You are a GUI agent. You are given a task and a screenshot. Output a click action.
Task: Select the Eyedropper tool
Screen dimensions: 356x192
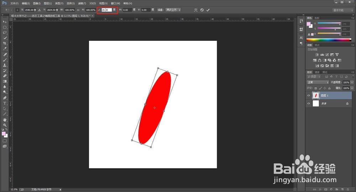5,49
